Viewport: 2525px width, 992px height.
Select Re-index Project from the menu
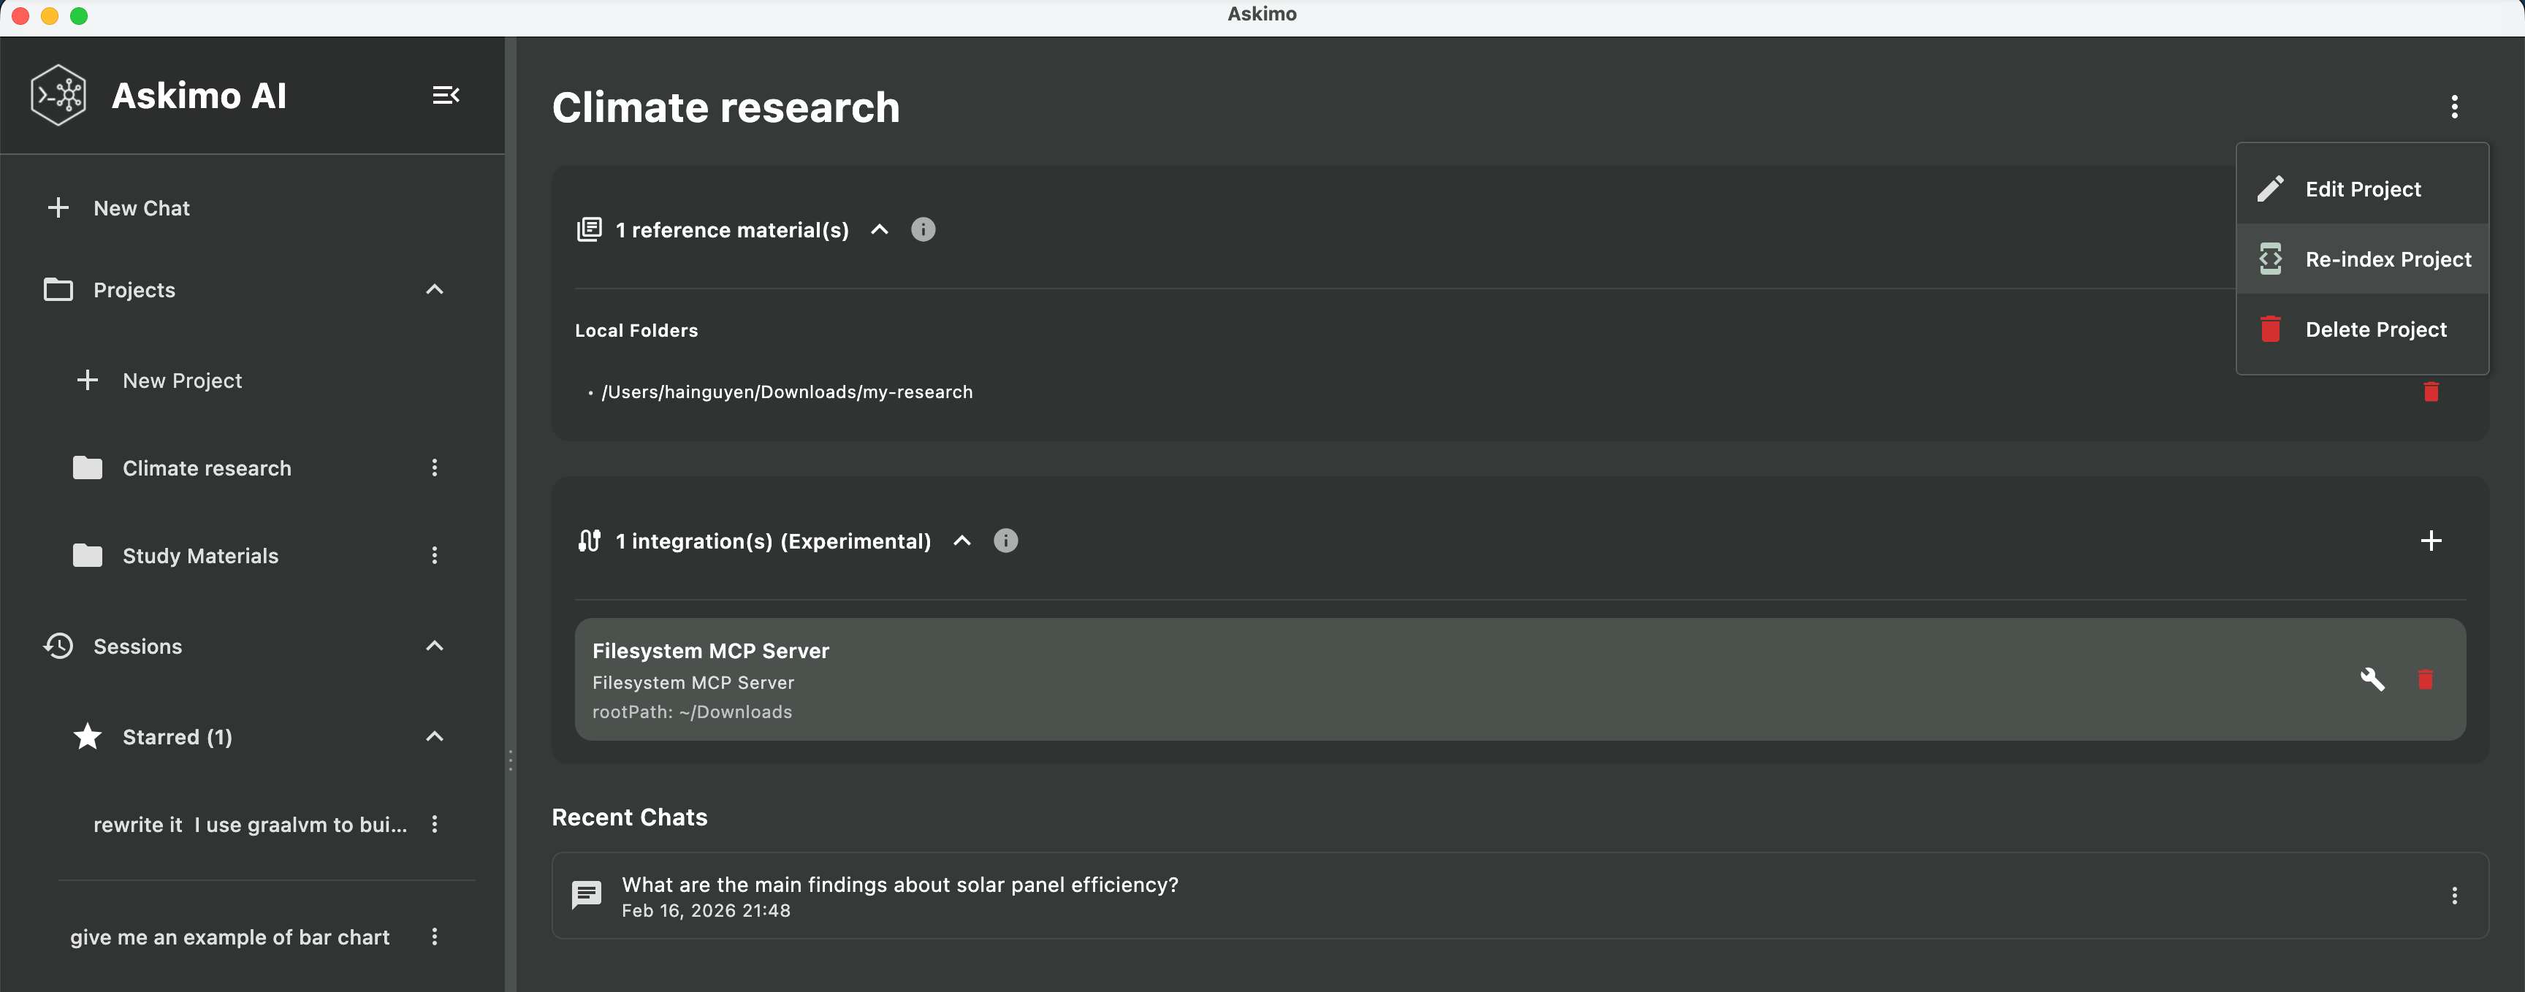(2389, 259)
